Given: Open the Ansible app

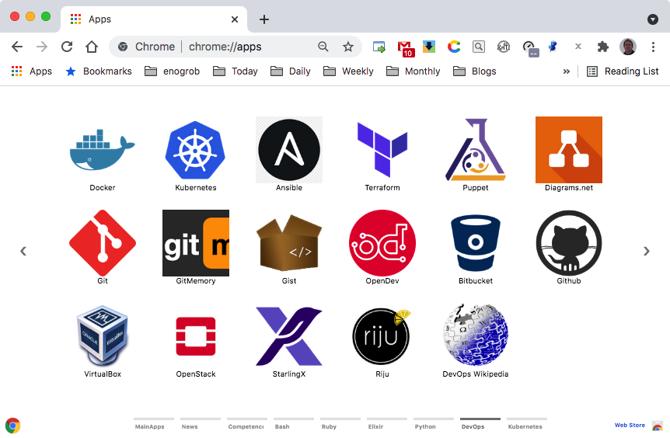Looking at the screenshot, I should coord(289,150).
